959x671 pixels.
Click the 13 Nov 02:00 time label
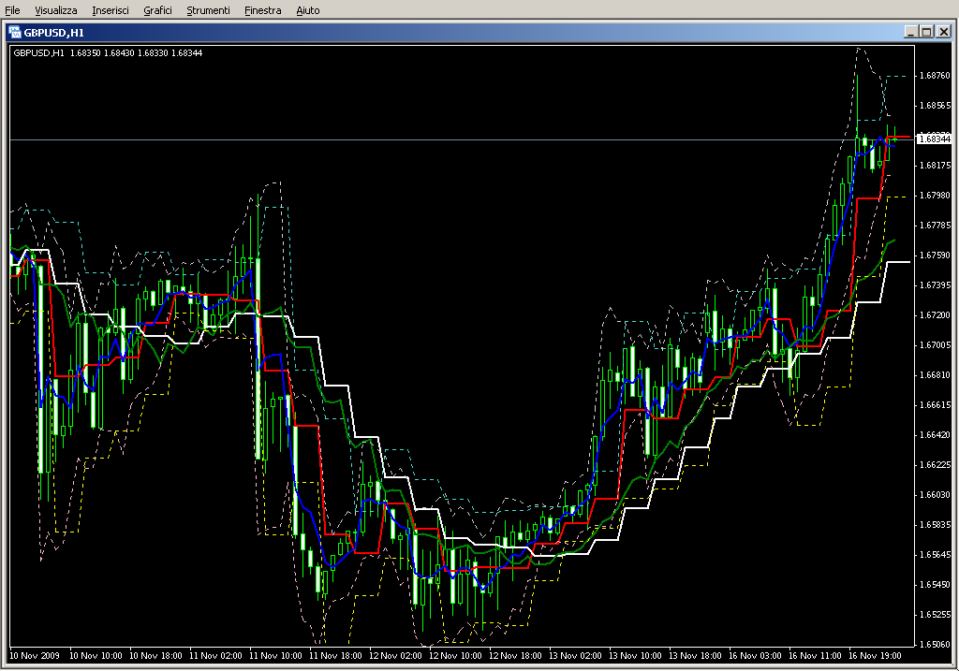575,656
